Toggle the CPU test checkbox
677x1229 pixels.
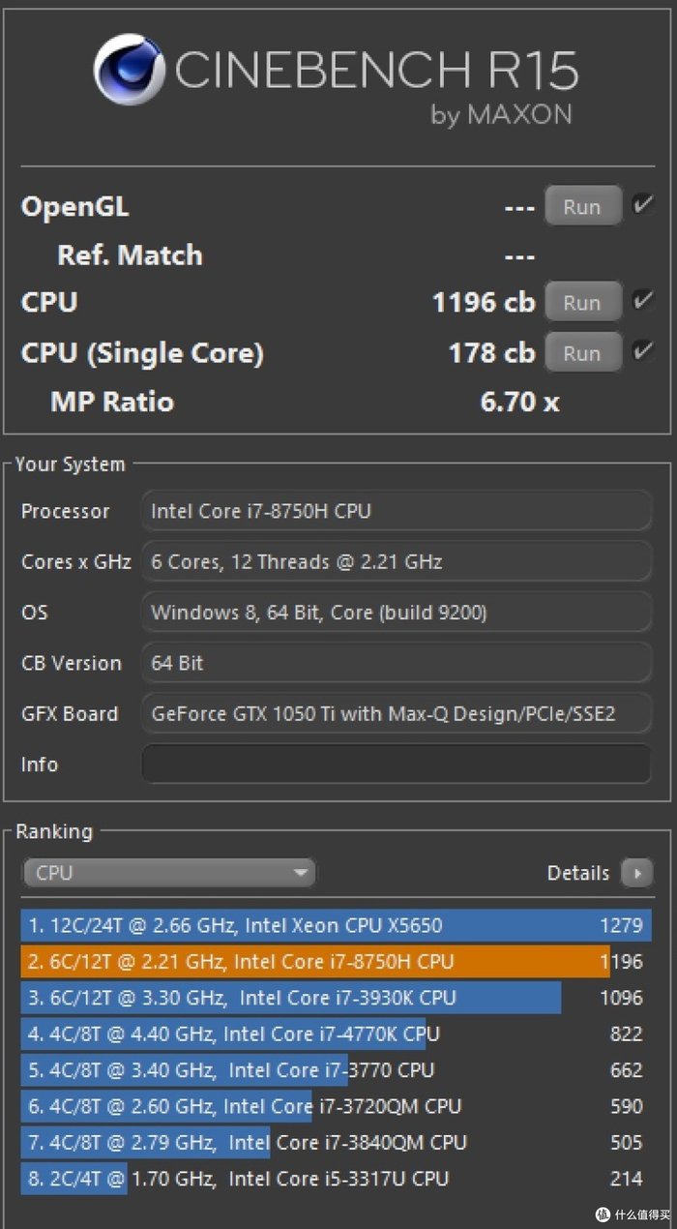pos(642,301)
